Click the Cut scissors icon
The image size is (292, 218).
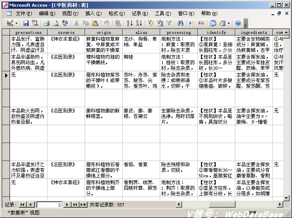76,23
